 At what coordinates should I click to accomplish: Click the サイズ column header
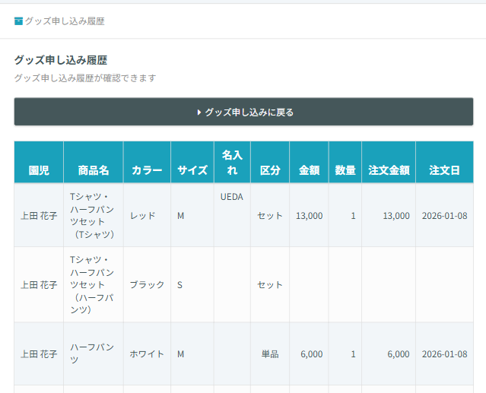192,170
